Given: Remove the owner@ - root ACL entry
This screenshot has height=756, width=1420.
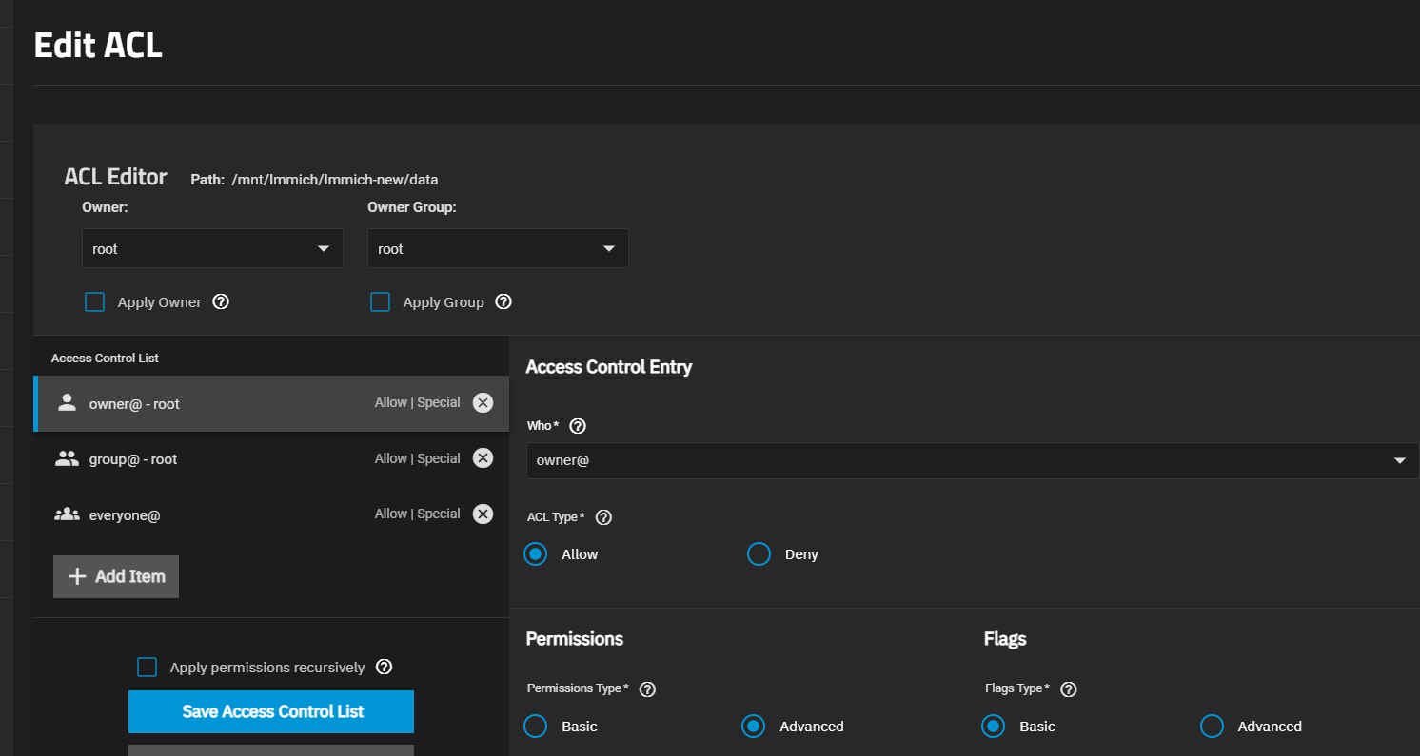Looking at the screenshot, I should tap(483, 403).
